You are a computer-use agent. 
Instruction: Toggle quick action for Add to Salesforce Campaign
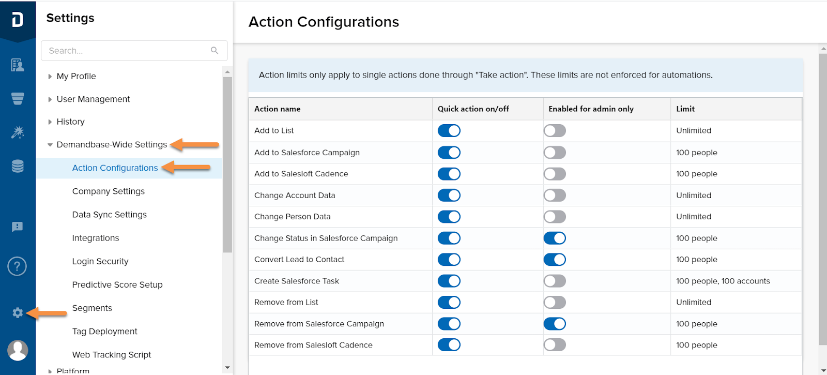coord(449,153)
